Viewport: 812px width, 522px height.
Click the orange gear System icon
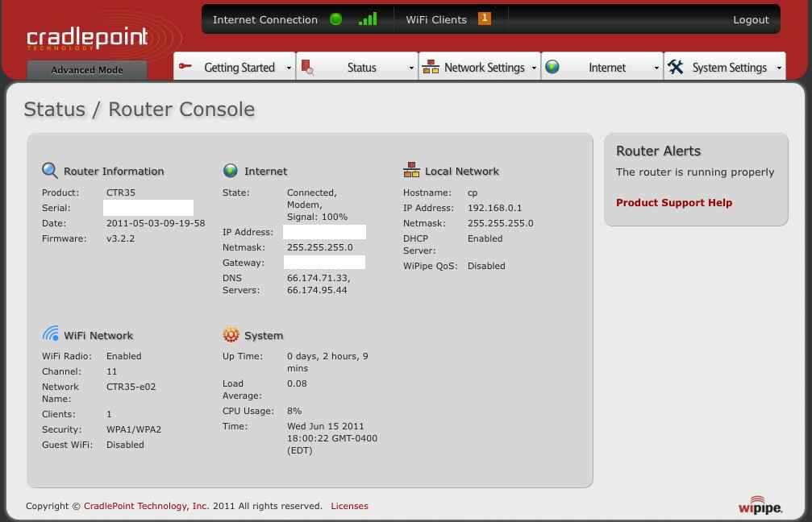coord(231,335)
